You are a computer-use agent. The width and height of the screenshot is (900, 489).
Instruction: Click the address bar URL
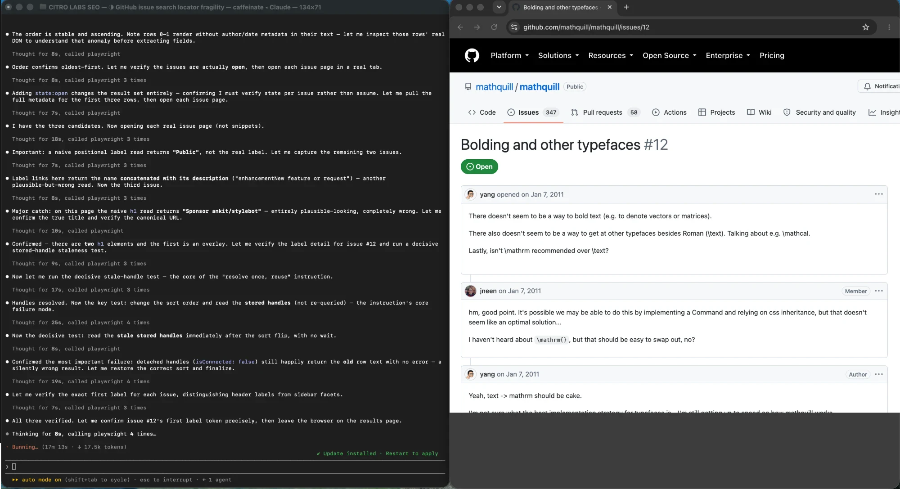(x=586, y=27)
